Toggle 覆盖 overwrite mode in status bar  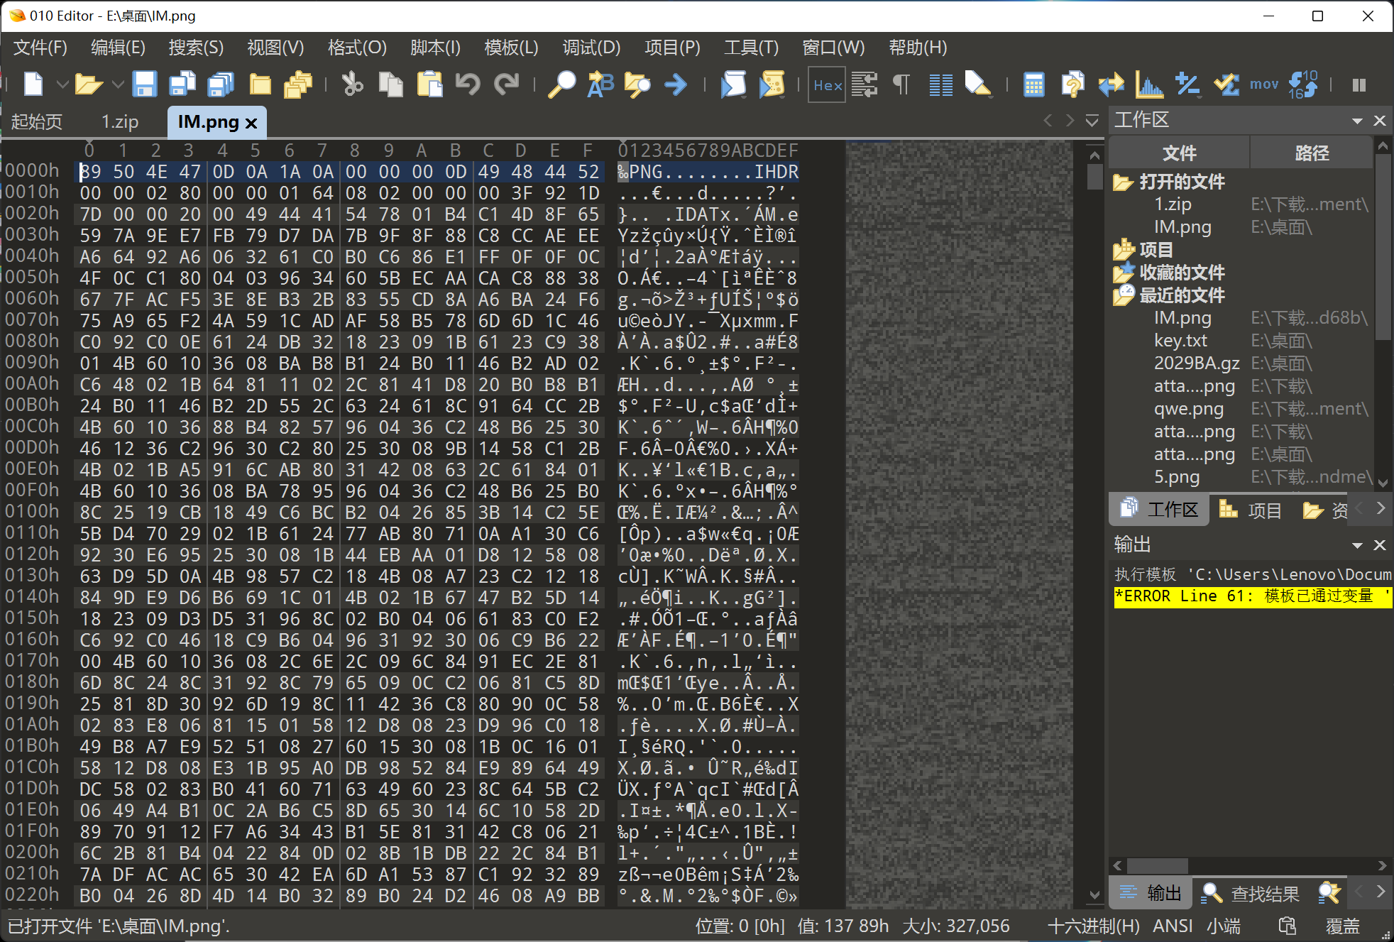[1343, 926]
